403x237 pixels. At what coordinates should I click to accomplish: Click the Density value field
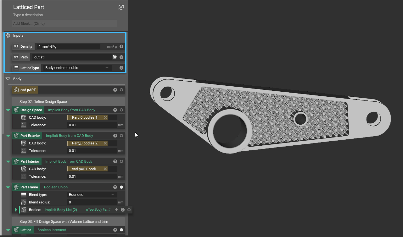(x=68, y=46)
